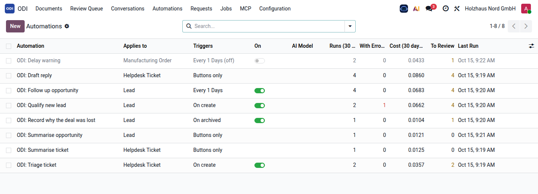
Task: Open the Conversations menu
Action: [x=128, y=9]
